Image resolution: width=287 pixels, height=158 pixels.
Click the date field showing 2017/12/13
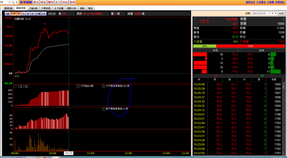[260, 14]
